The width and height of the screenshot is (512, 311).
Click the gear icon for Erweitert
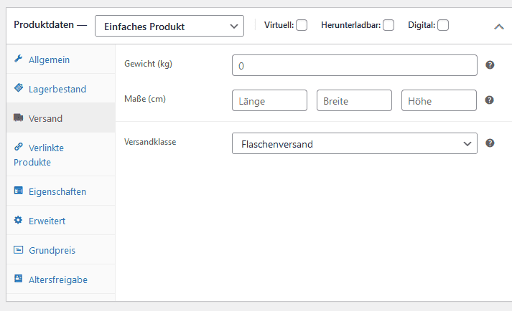pos(19,221)
